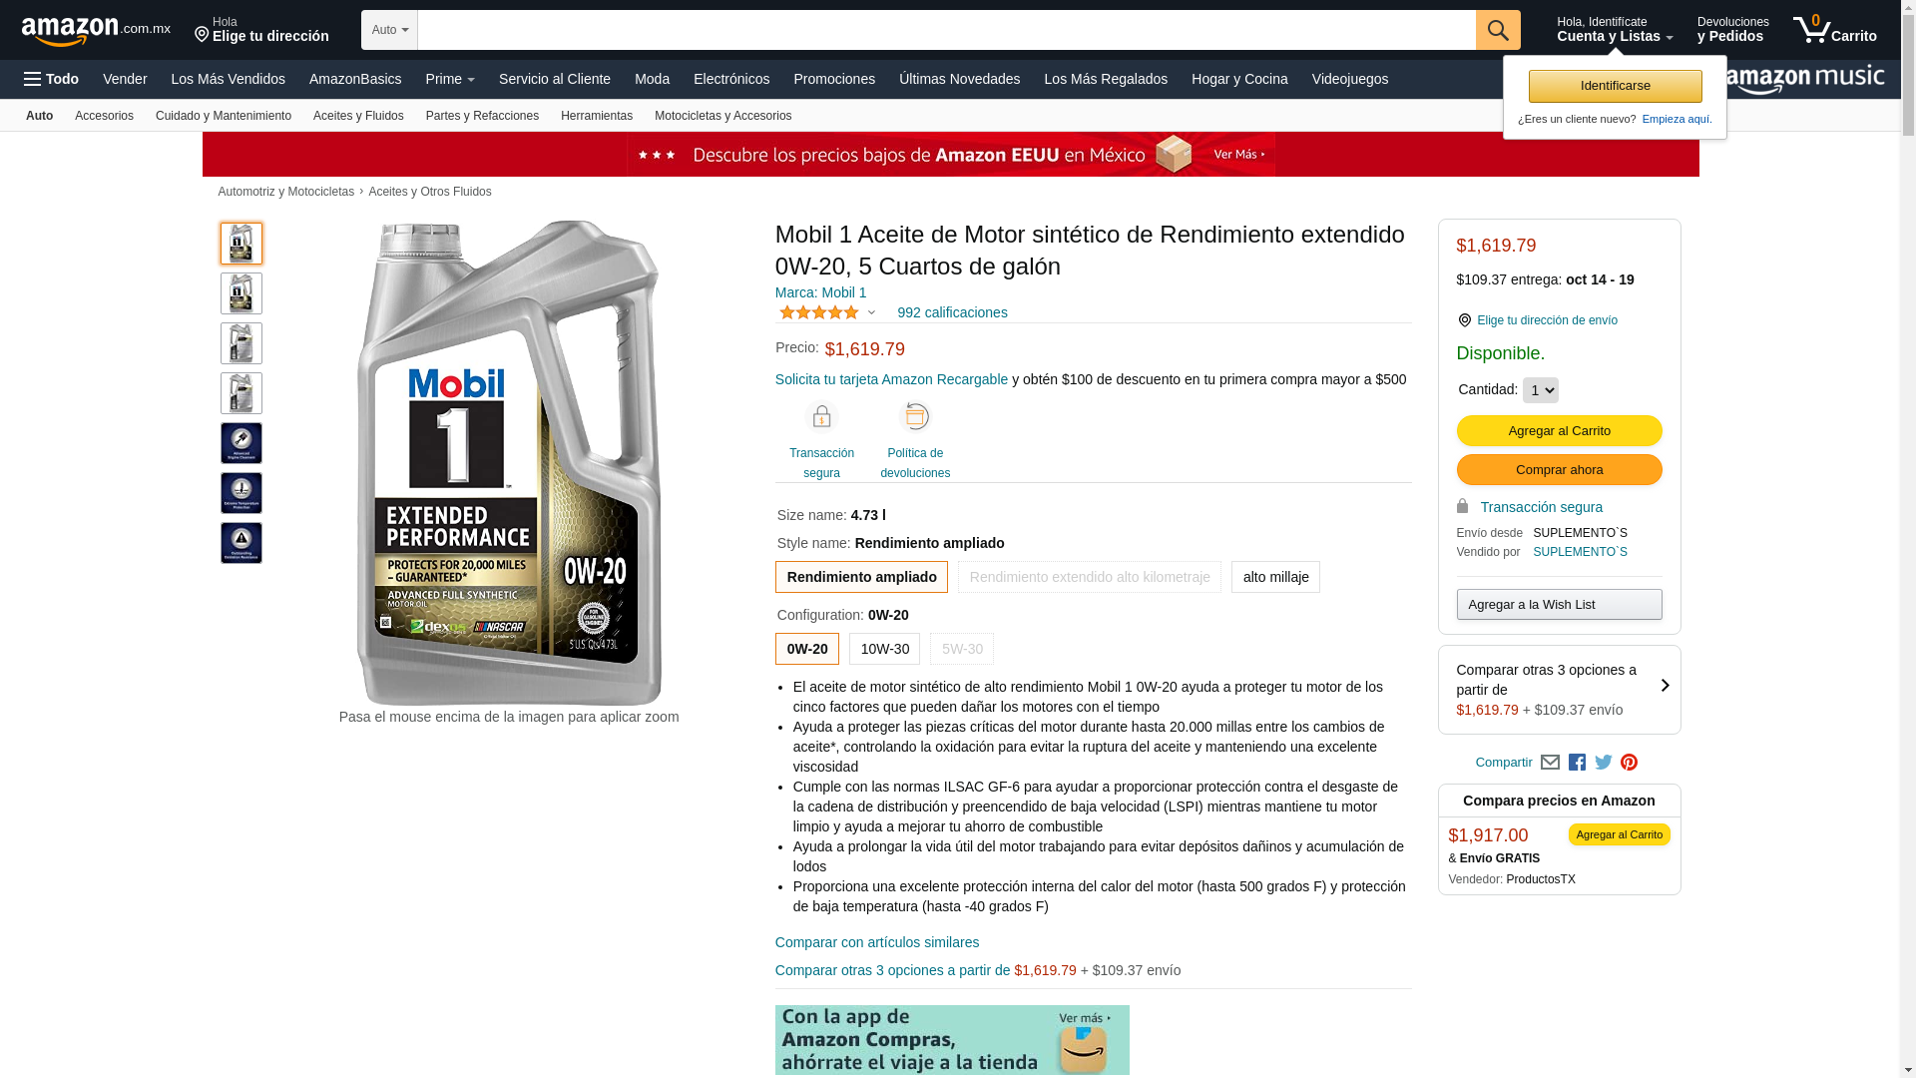
Task: Share via email envelope icon
Action: pyautogui.click(x=1550, y=763)
